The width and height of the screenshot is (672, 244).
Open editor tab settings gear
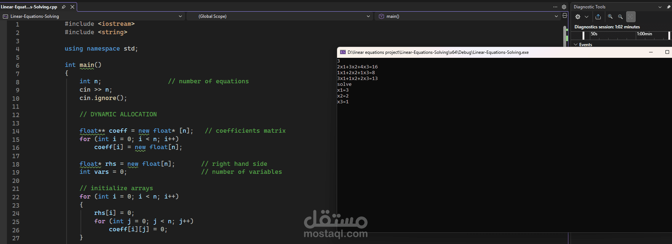(x=564, y=7)
